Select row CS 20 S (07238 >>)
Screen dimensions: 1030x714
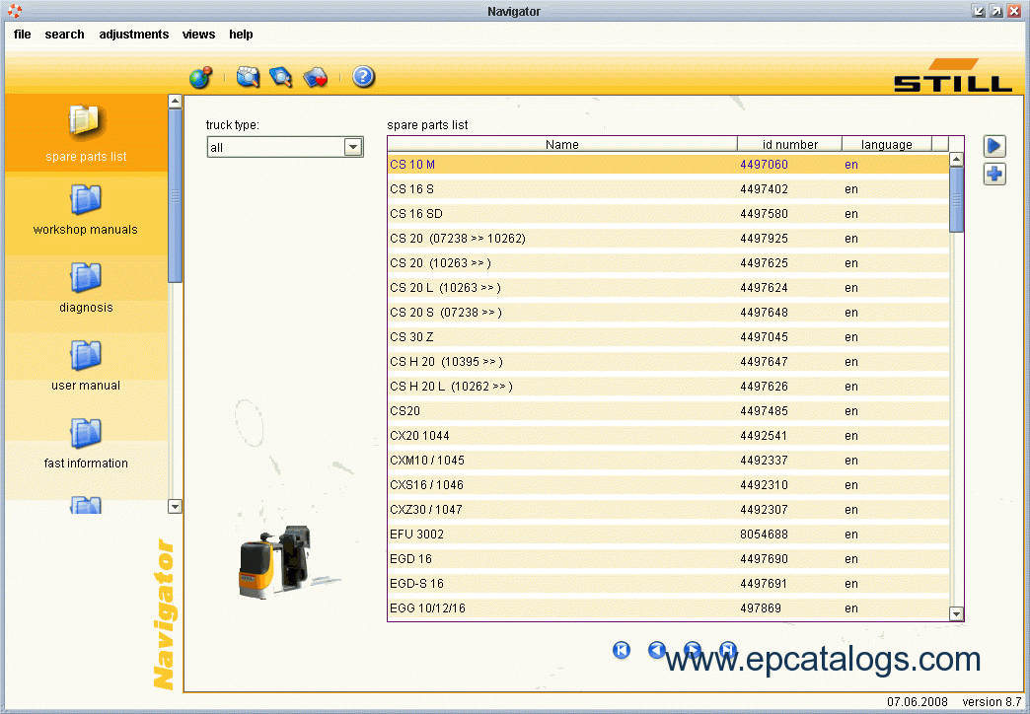[668, 312]
